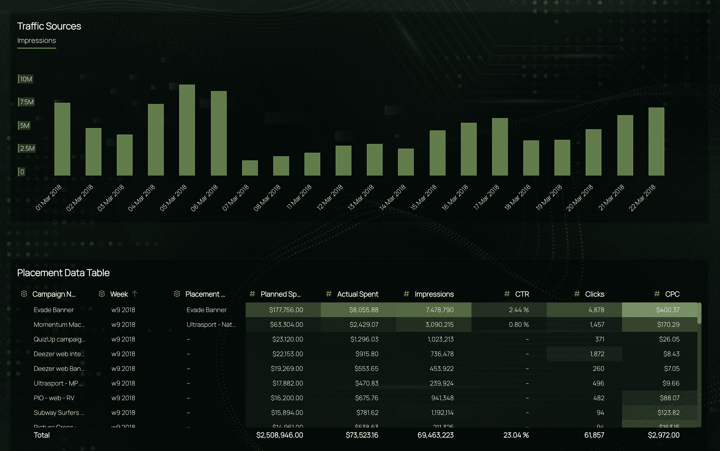Toggle the ascending sort arrow next to Week
Screen dimensions: 720x451
coord(135,294)
